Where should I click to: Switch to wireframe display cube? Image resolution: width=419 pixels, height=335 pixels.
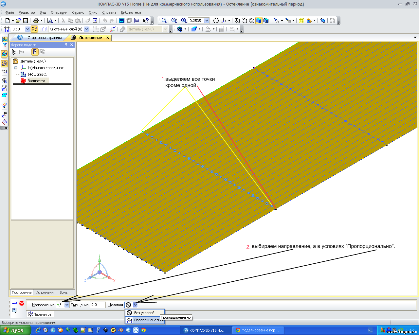[237, 21]
